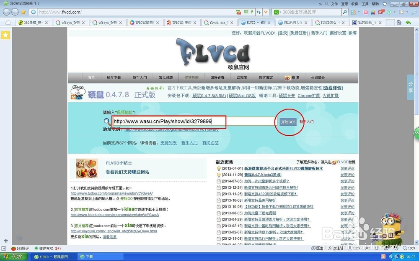
Task: Click the user account icon in title bar
Action: (326, 4)
